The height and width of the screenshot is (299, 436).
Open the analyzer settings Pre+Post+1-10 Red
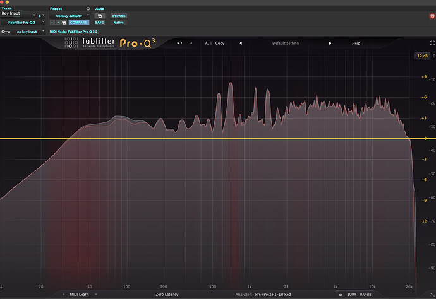[x=273, y=295]
